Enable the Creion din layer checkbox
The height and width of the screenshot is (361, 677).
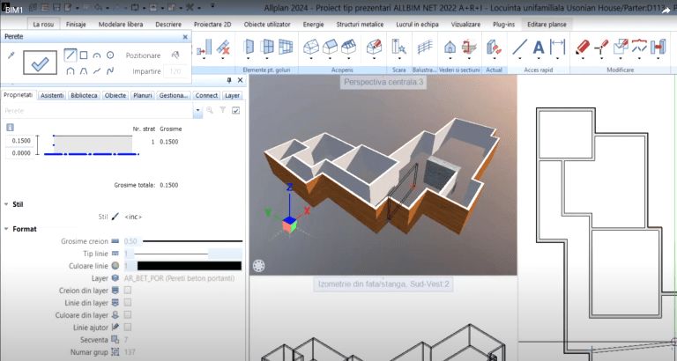pos(129,290)
